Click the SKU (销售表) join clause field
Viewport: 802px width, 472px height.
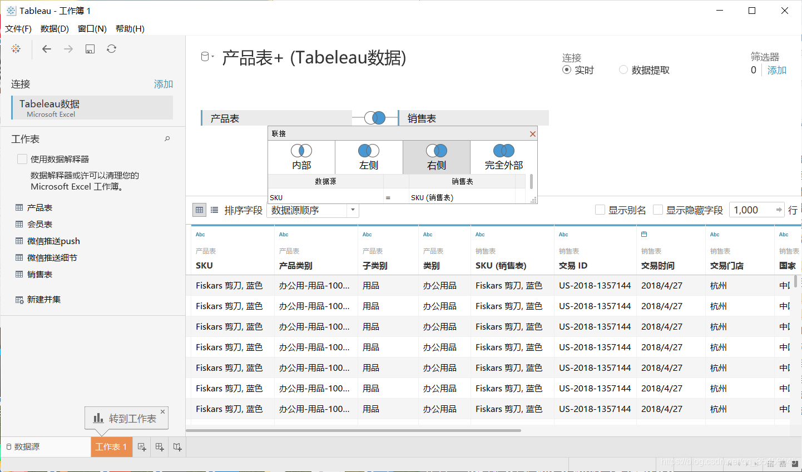point(462,197)
